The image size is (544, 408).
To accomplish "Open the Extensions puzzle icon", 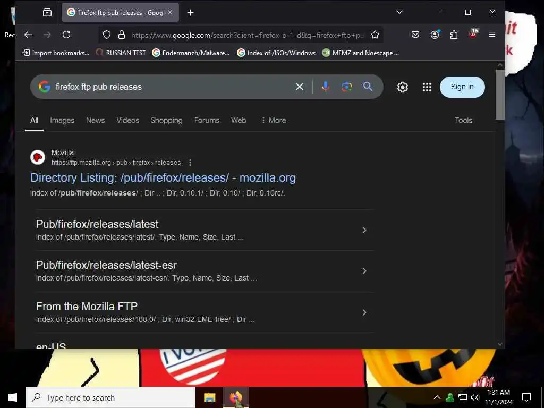I will click(454, 35).
